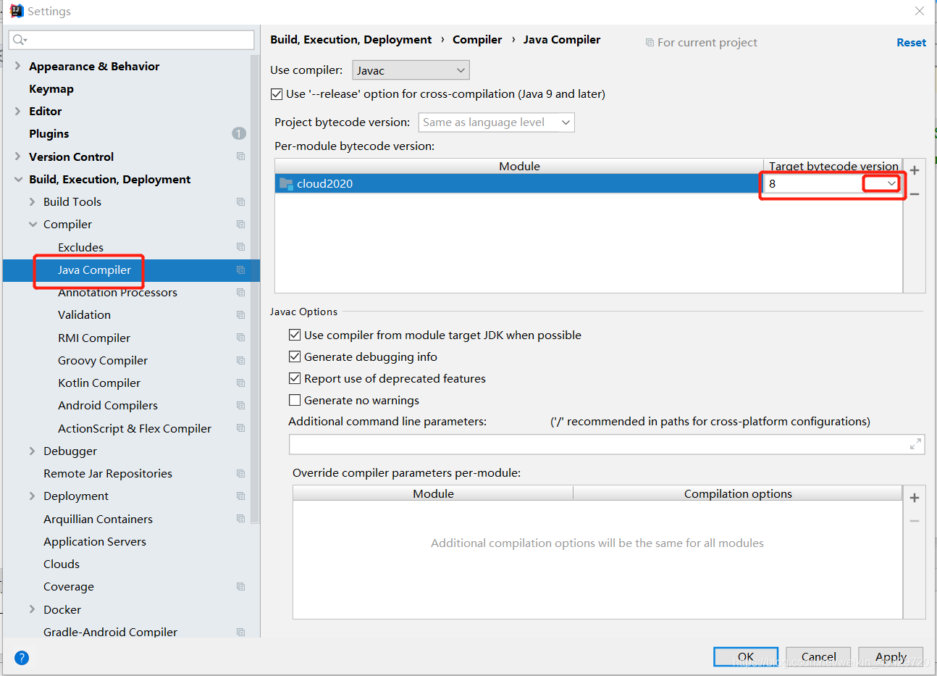Expand the Version Control tree node

(x=17, y=157)
